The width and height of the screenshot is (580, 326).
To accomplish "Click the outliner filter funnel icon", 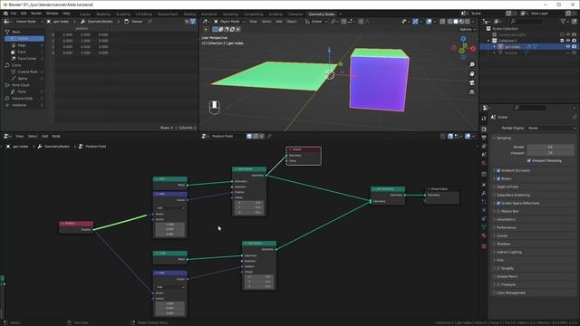I will pyautogui.click(x=563, y=22).
